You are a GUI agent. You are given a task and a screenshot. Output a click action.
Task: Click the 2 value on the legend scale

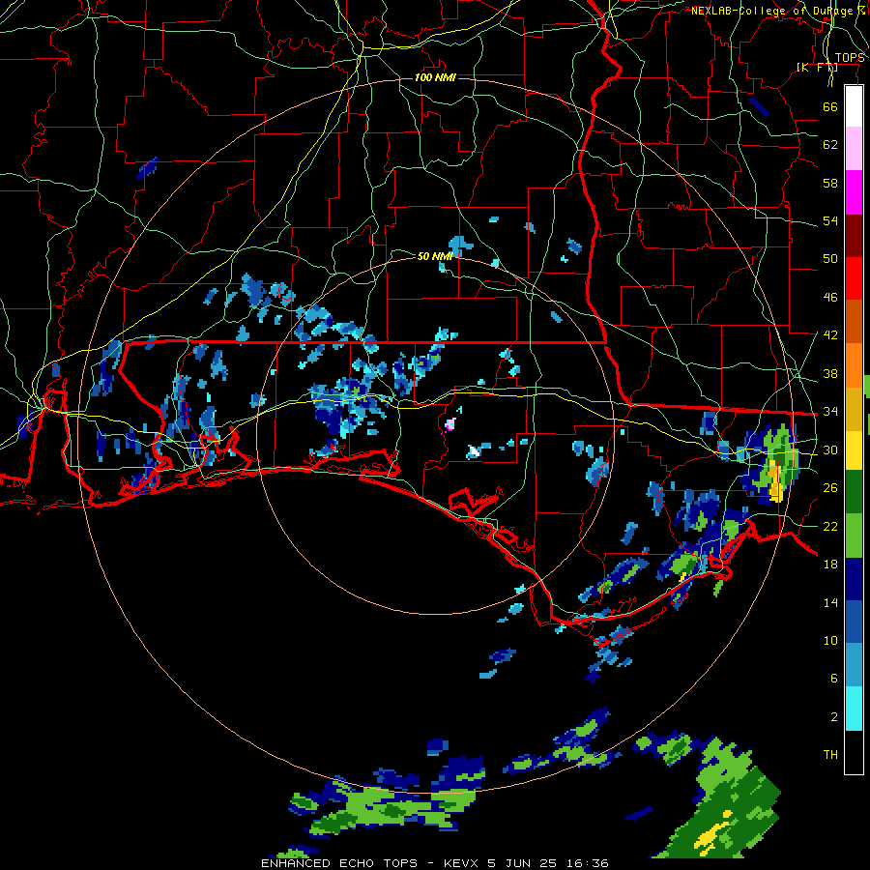click(834, 717)
